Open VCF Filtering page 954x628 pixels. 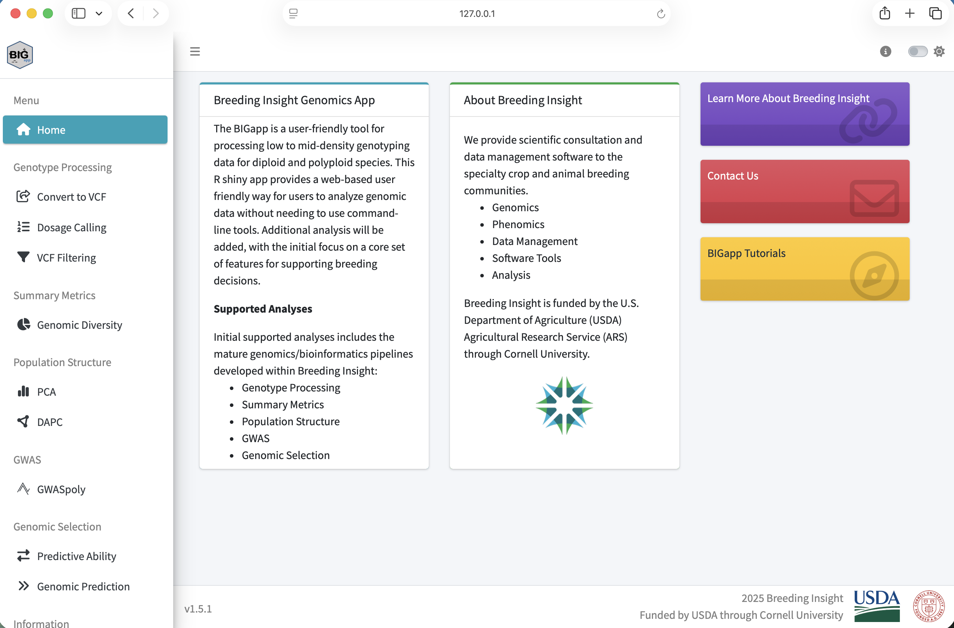pos(85,258)
